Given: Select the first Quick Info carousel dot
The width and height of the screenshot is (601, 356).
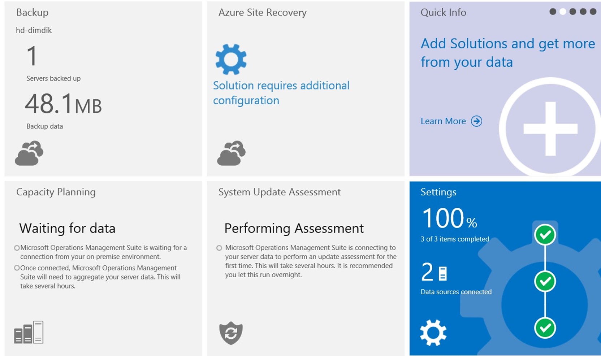Looking at the screenshot, I should [553, 12].
